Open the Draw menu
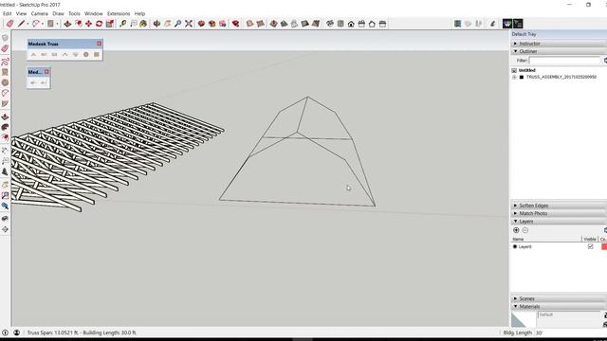This screenshot has width=607, height=341. pyautogui.click(x=58, y=13)
